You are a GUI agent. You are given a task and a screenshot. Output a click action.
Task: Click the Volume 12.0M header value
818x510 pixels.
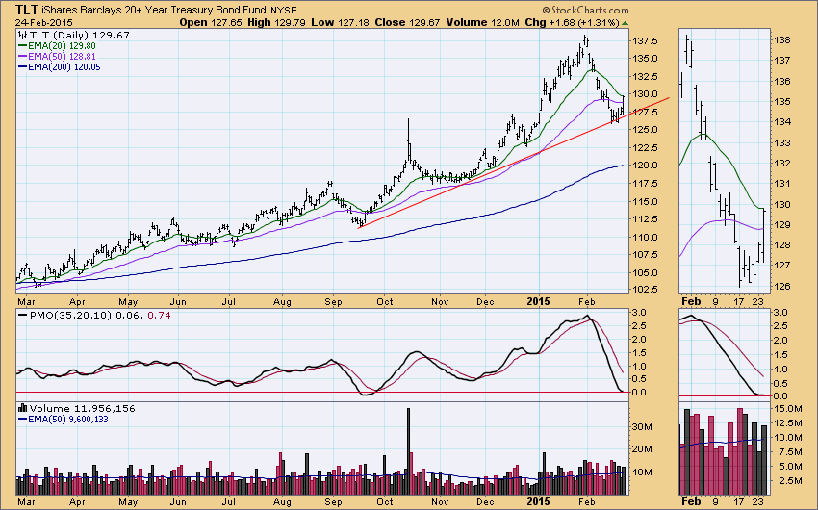(482, 23)
